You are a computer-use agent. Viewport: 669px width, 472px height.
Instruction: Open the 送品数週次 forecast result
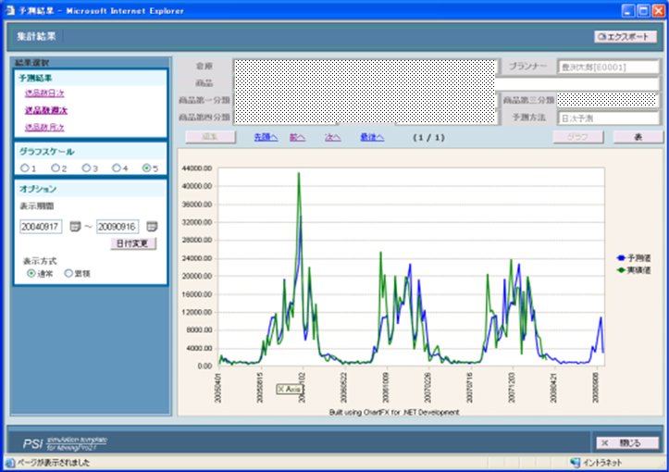pos(46,110)
